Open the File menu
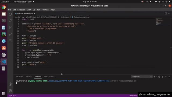 coord(10,10)
